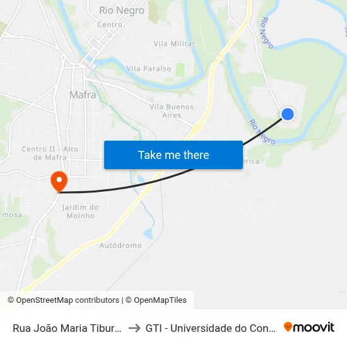Click the small blue pond near Autódromo
Image resolution: width=347 pixels, height=347 pixels.
pyautogui.click(x=148, y=233)
